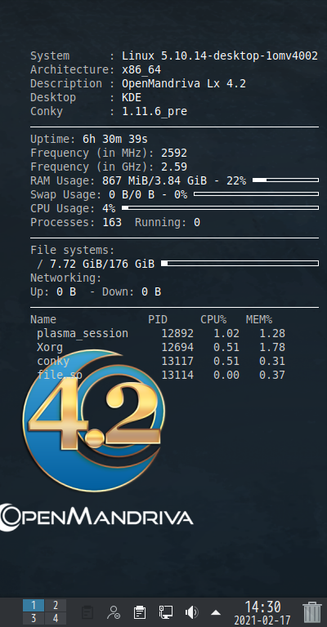The width and height of the screenshot is (327, 627).
Task: Click PID '12892' in process list
Action: [177, 333]
